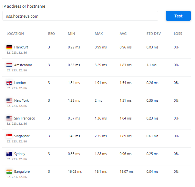Screen dimensions: 195x187
Task: Click the Singapore flag icon
Action: tap(9, 136)
